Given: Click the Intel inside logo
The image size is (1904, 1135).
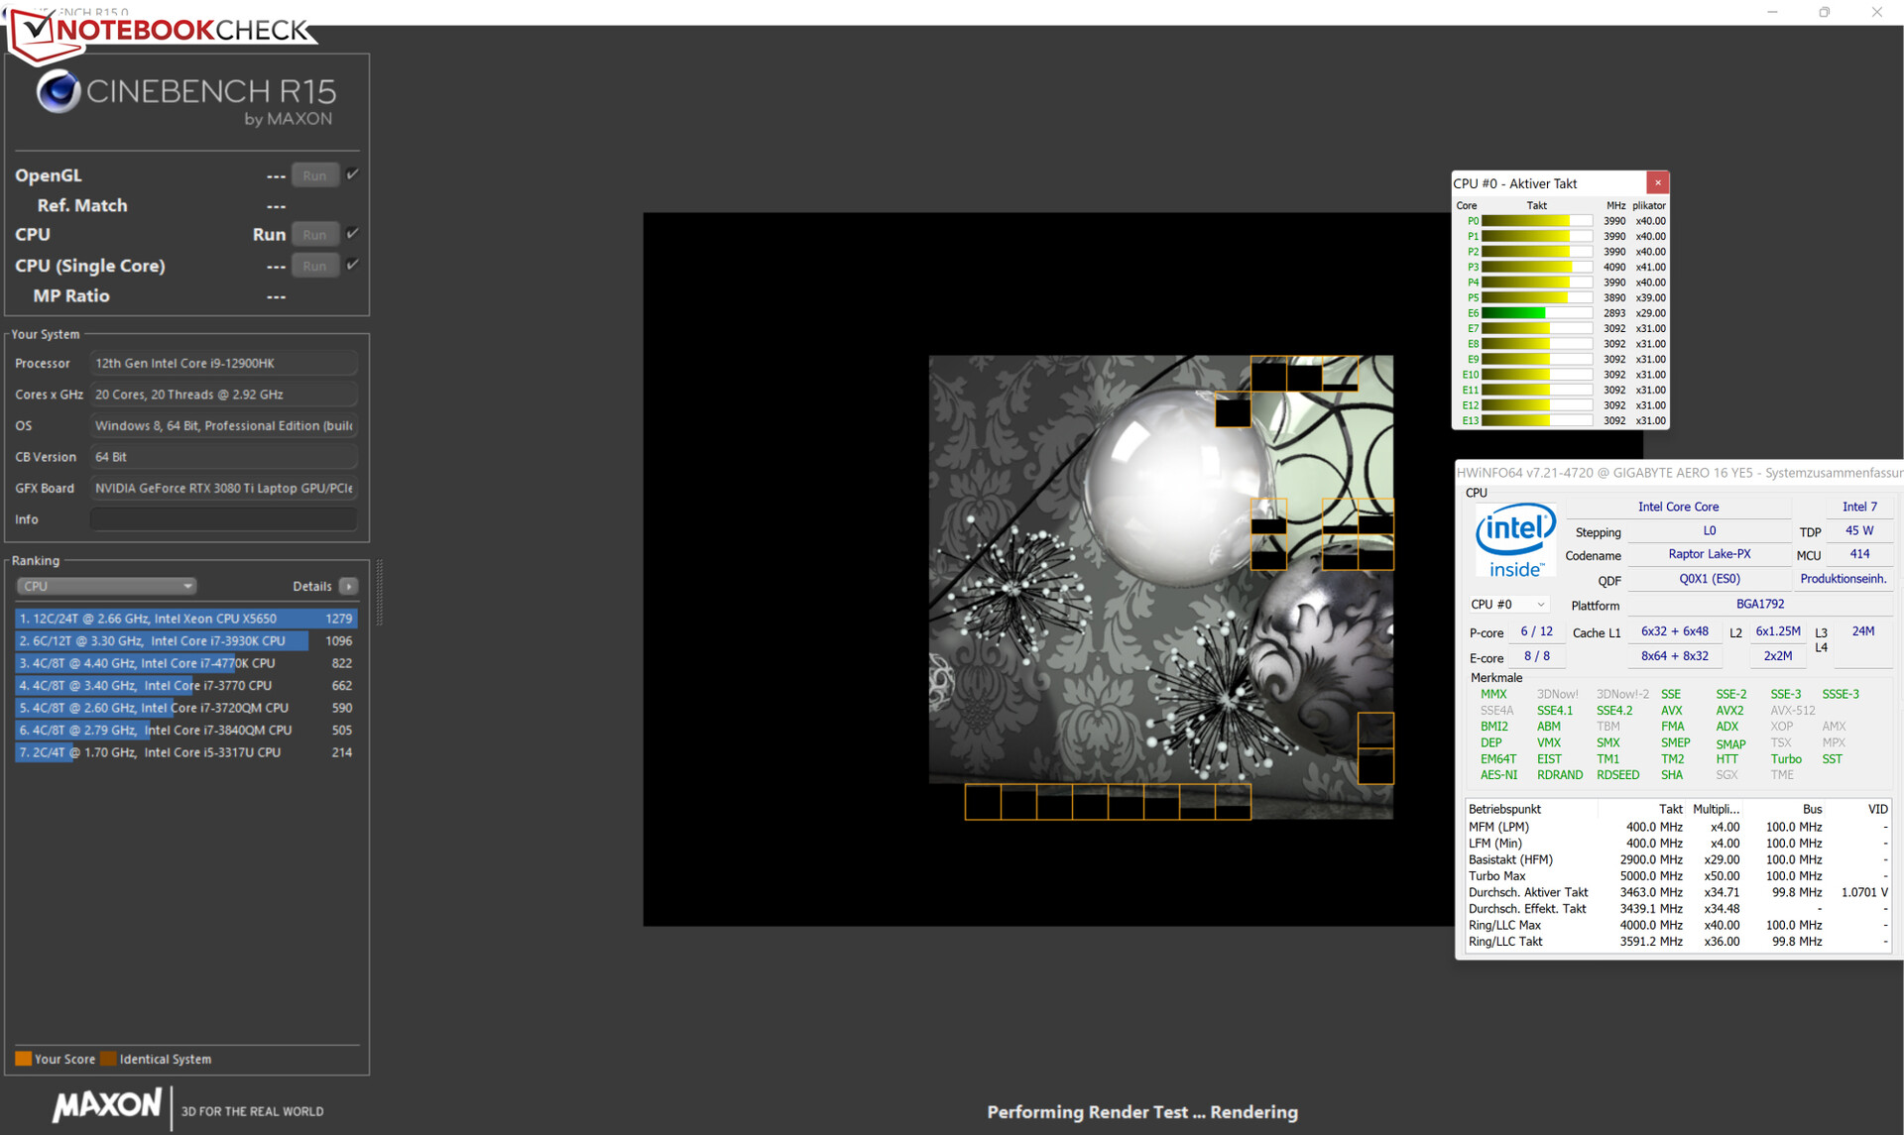Looking at the screenshot, I should point(1514,540).
